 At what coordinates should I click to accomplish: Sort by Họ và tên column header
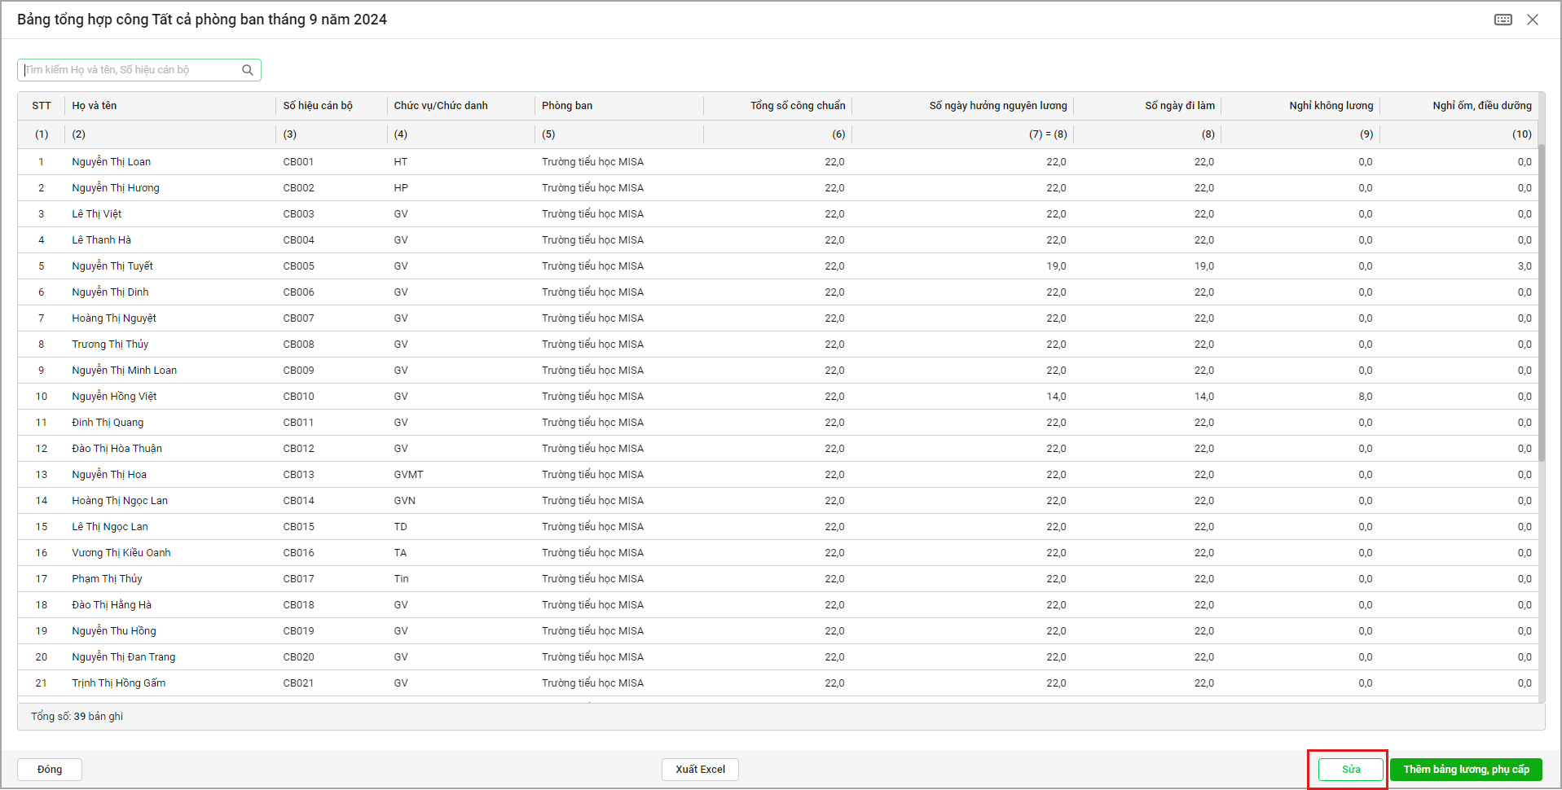click(x=95, y=106)
